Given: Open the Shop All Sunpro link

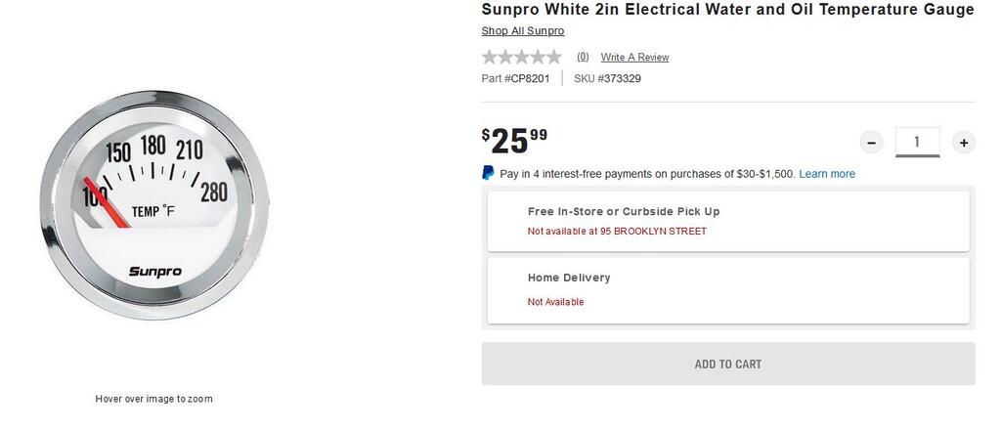Looking at the screenshot, I should (522, 31).
